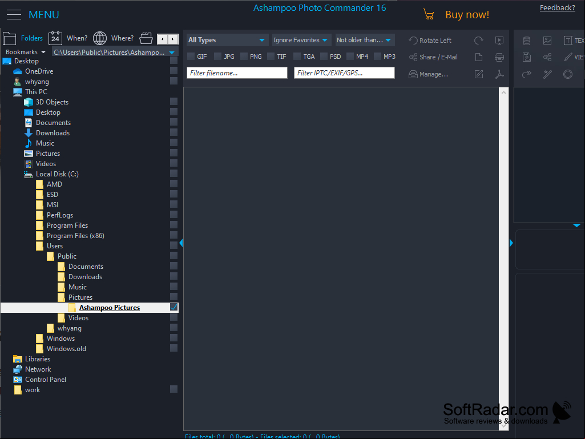585x439 pixels.
Task: Select the Program Files (x86) folder
Action: tap(75, 236)
